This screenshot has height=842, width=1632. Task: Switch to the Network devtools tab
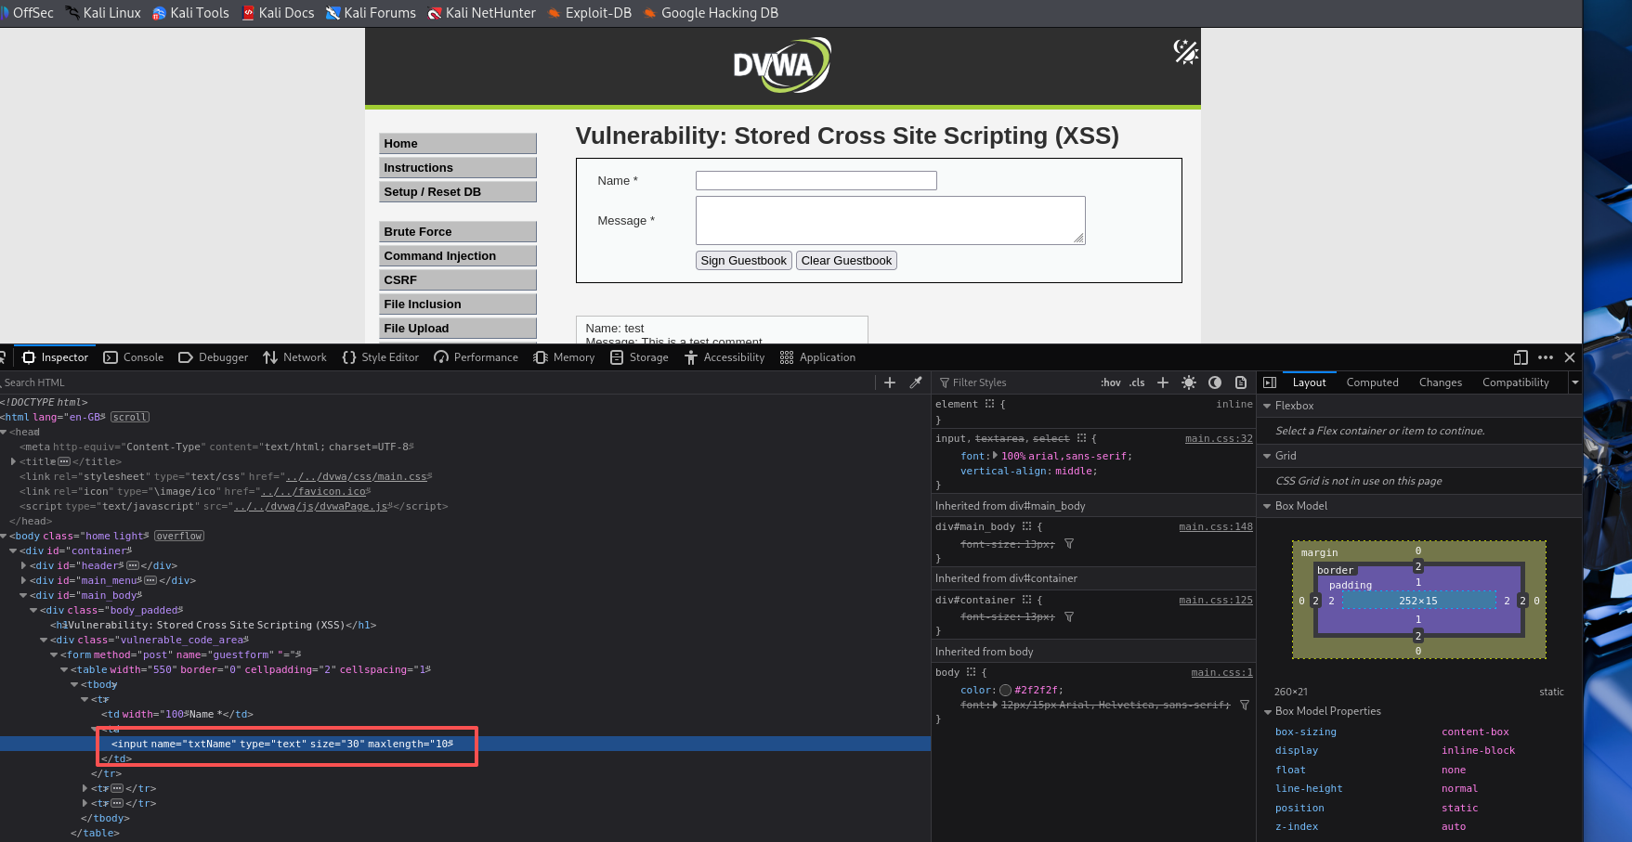[x=295, y=357]
